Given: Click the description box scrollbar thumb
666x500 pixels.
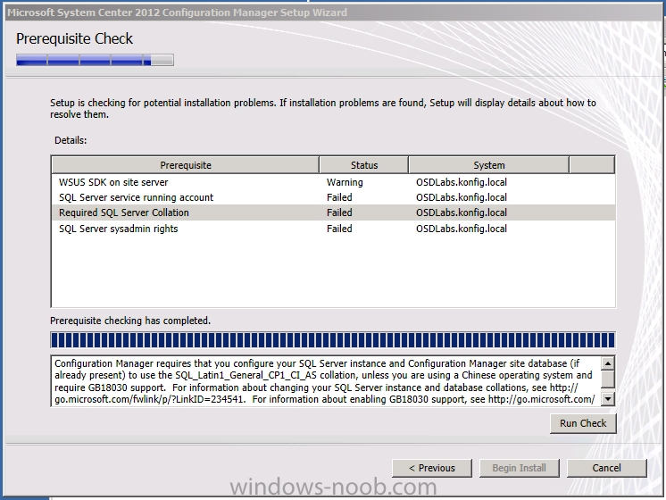Looking at the screenshot, I should [x=608, y=379].
